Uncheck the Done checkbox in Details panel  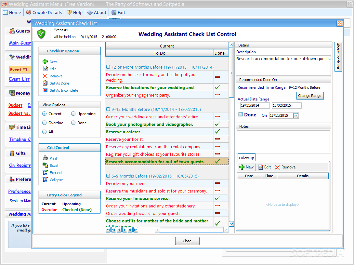click(x=241, y=114)
